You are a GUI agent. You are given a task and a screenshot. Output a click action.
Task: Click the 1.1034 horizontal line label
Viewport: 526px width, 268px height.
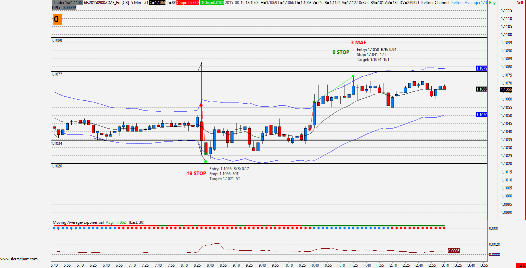pyautogui.click(x=57, y=143)
